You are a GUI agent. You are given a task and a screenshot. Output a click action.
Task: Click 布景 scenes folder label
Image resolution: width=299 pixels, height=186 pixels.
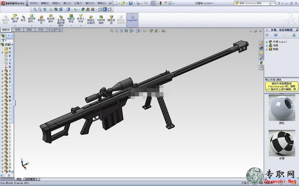pos(276,45)
